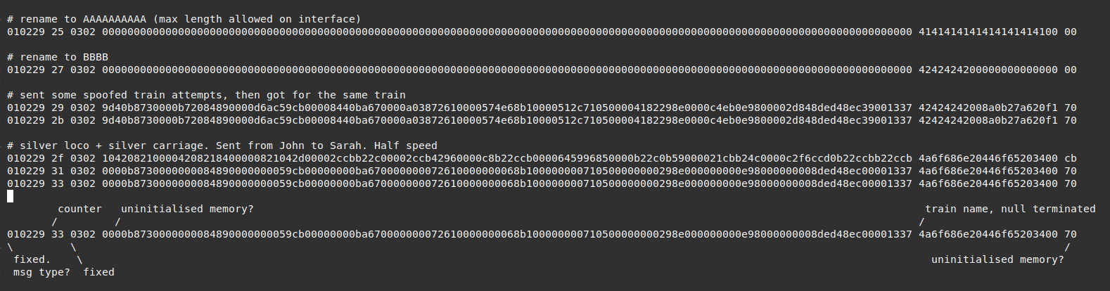This screenshot has height=291, width=1110.
Task: Click trailing byte 'cb' after the train name
Action: click(x=1070, y=158)
